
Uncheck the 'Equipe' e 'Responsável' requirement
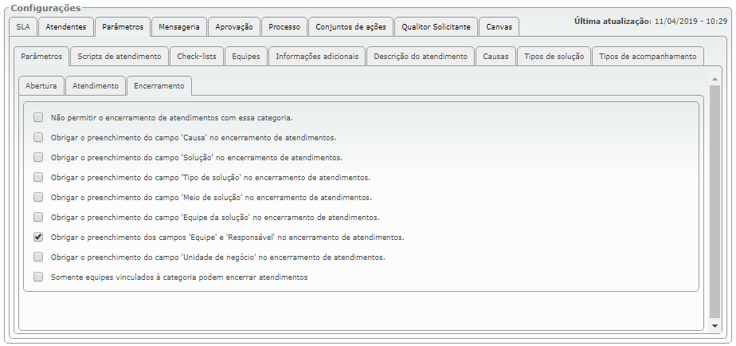coord(38,238)
